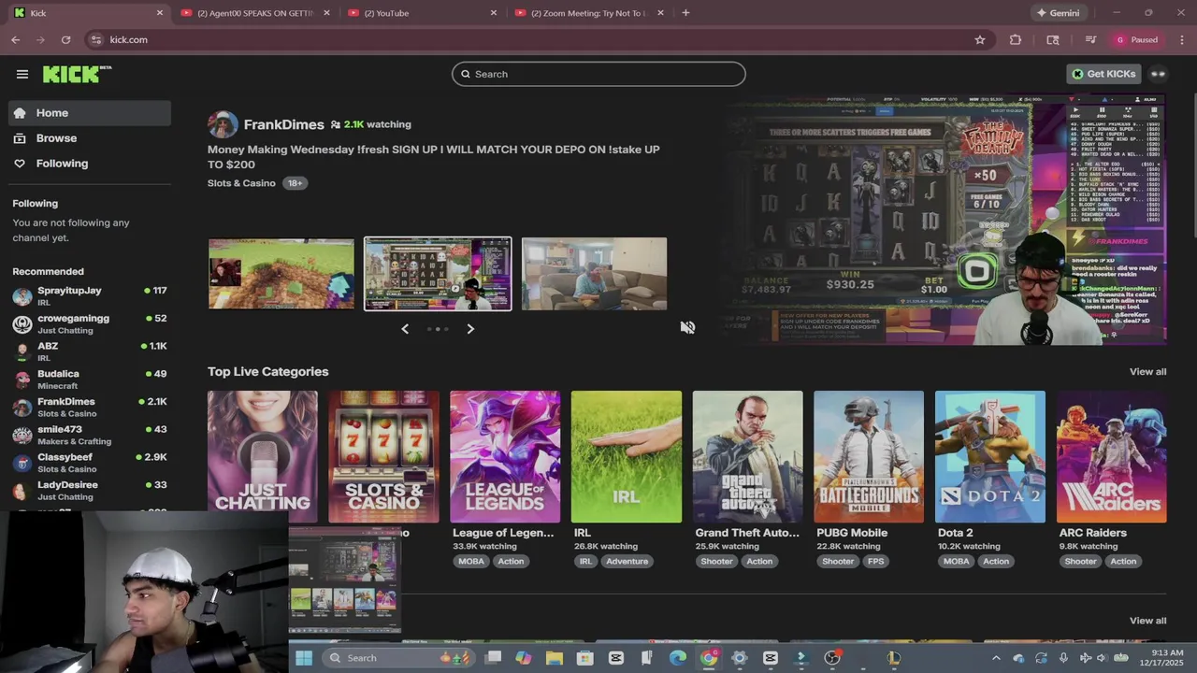Screen dimensions: 1197x673
Task: Open the Kick user avatar menu
Action: click(x=1158, y=74)
